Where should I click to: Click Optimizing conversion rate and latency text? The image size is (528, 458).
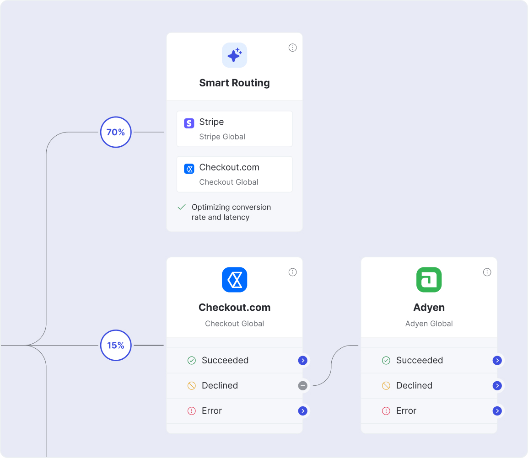(231, 212)
